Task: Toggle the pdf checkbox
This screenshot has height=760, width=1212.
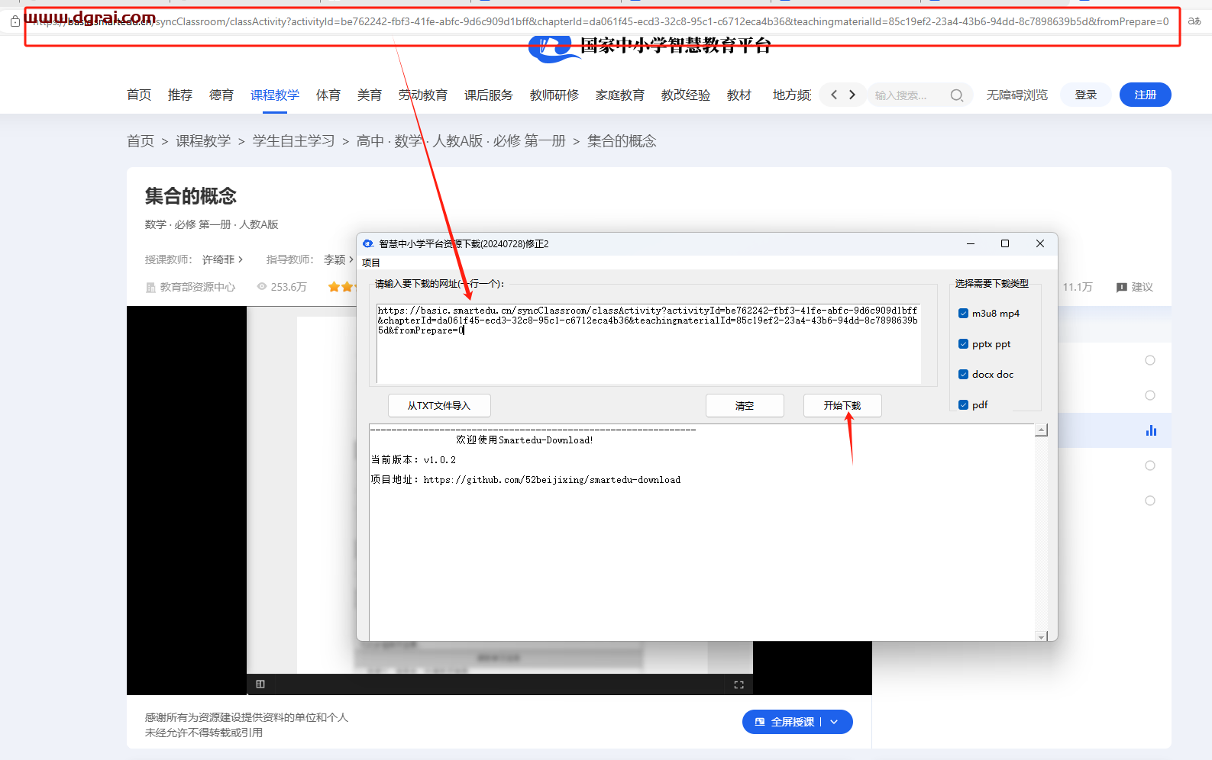Action: (963, 404)
